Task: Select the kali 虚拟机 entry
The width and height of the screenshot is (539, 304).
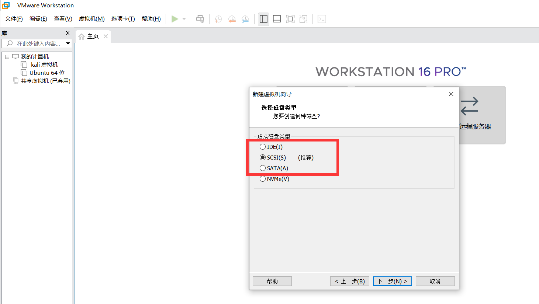Action: tap(44, 65)
